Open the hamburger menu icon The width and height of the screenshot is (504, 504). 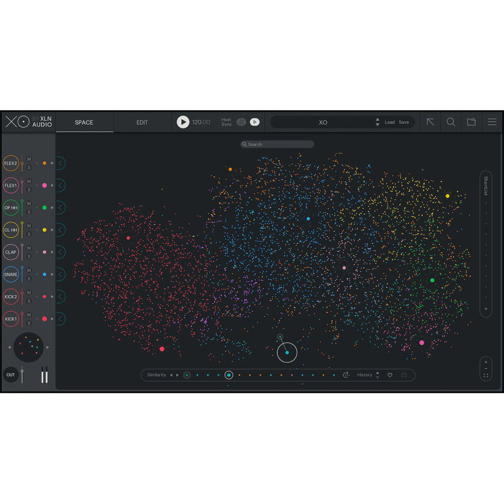pyautogui.click(x=492, y=122)
